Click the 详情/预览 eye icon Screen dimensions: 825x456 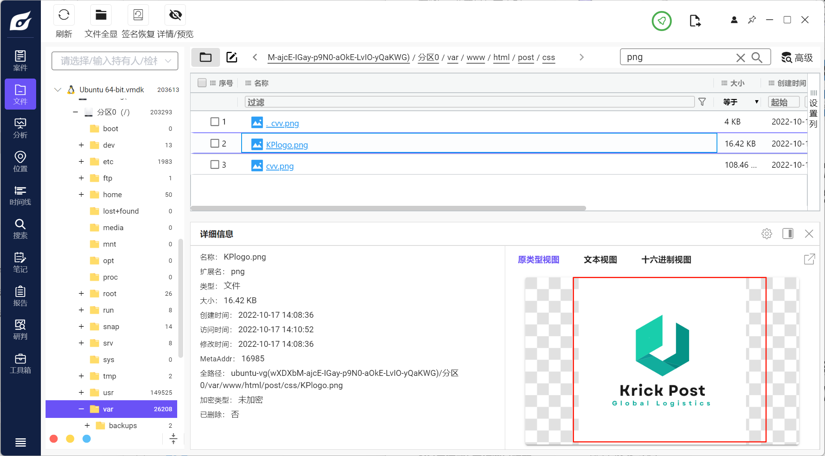tap(175, 15)
